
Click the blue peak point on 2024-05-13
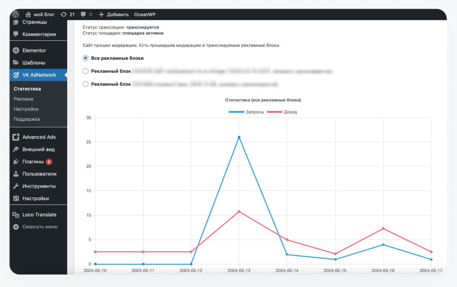239,137
